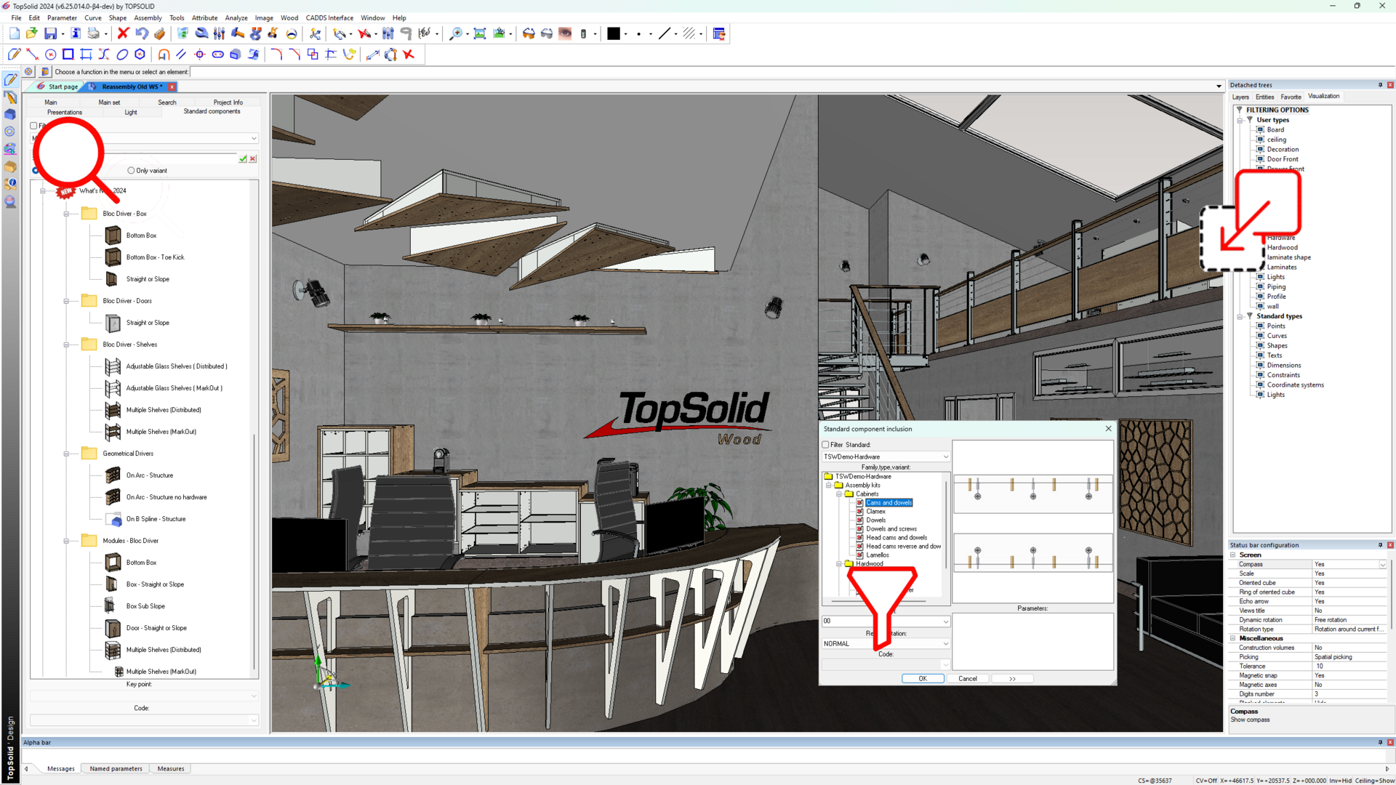Open the TopSolid Design sidebar sketch icon

(x=10, y=79)
